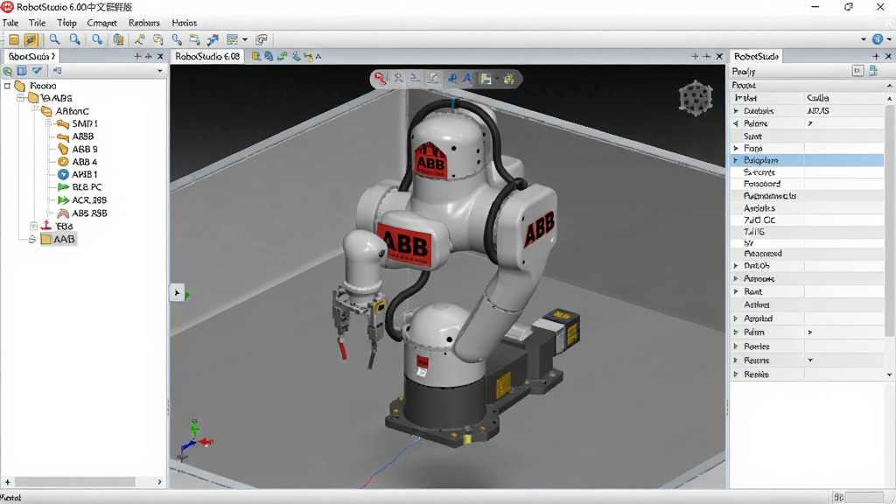Image resolution: width=896 pixels, height=504 pixels.
Task: Click the Aariotics property row
Action: (808, 208)
